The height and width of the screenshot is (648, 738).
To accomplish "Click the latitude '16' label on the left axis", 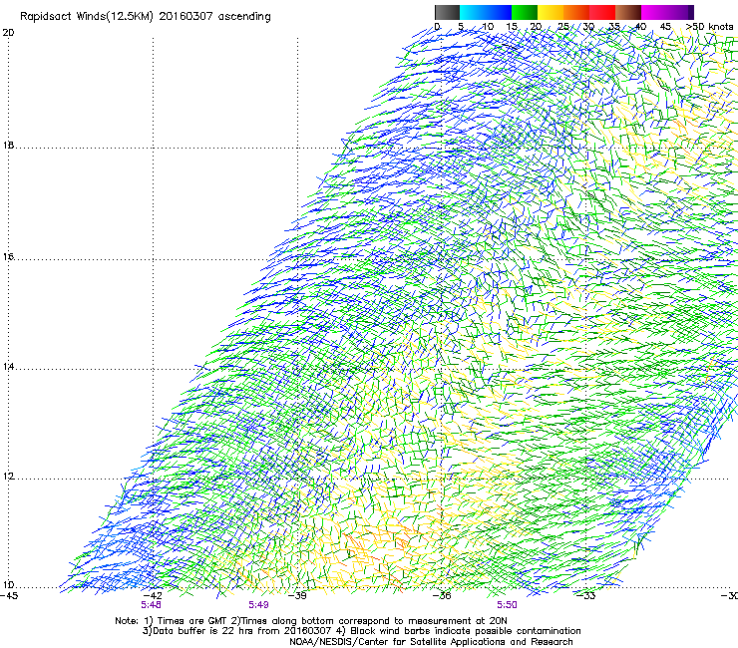I will click(x=8, y=256).
